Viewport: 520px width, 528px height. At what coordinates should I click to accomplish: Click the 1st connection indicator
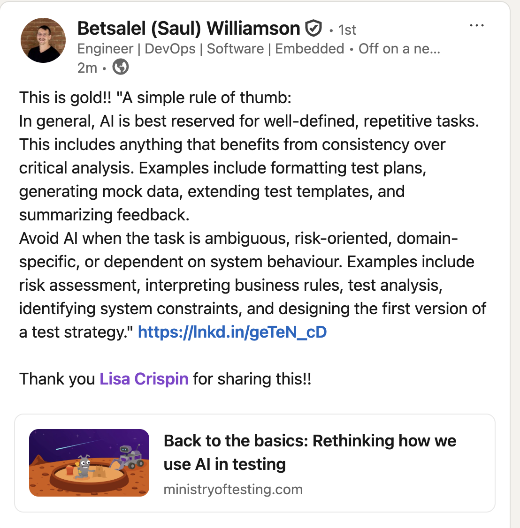[x=346, y=30]
